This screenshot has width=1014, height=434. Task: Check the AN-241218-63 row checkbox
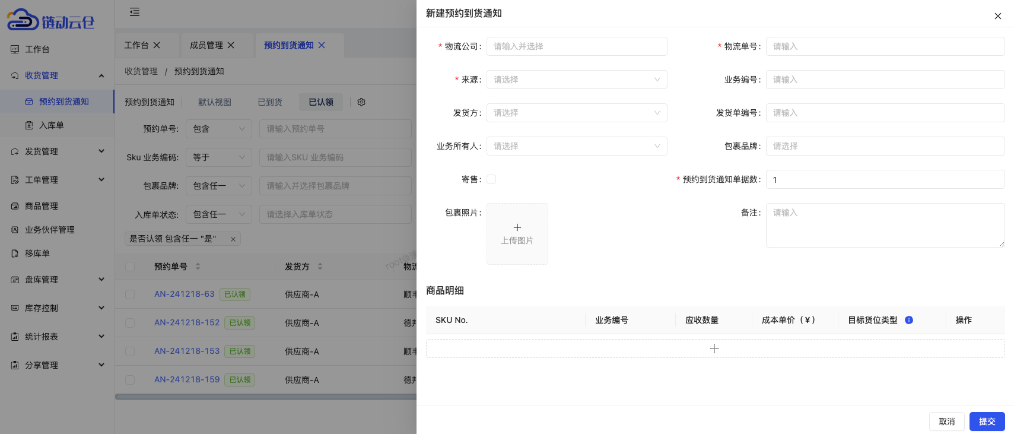click(130, 294)
